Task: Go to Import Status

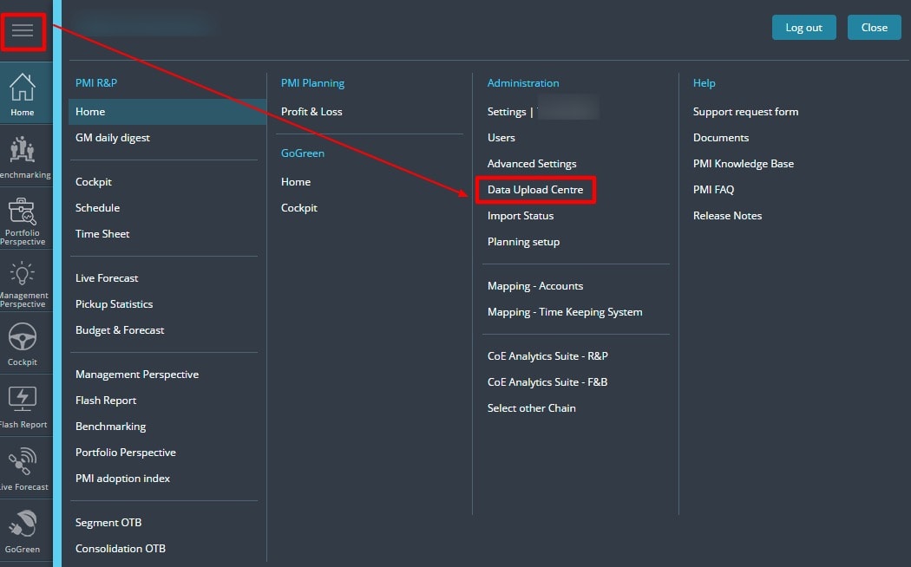Action: tap(521, 216)
